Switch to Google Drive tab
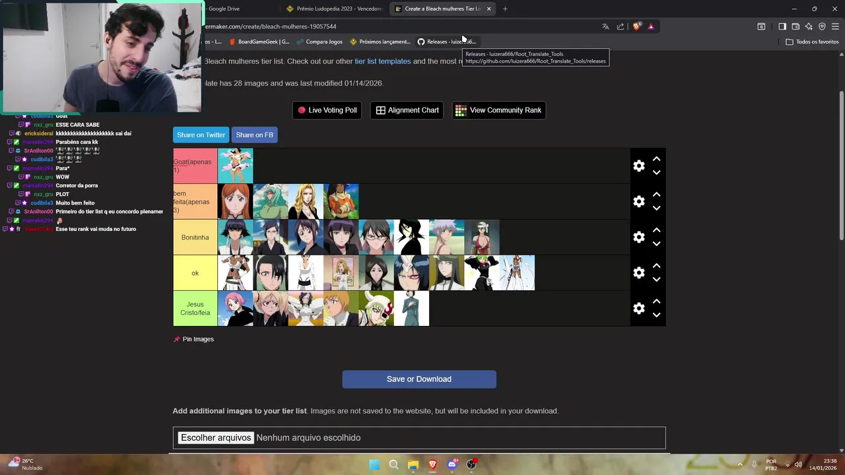The height and width of the screenshot is (475, 845). 224,9
